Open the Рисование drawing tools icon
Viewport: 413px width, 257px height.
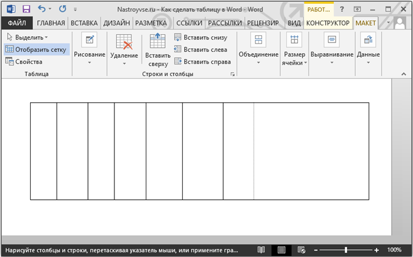(x=89, y=40)
